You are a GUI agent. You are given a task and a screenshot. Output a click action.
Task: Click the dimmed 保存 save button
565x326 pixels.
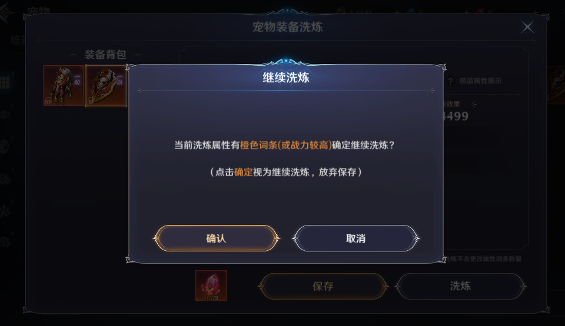pos(323,287)
